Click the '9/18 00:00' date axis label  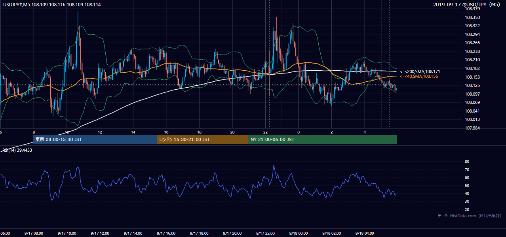click(298, 233)
